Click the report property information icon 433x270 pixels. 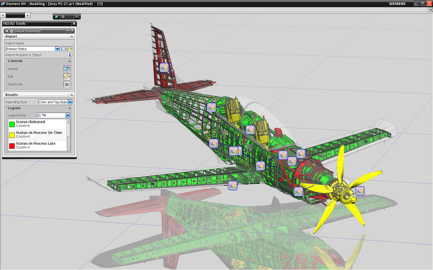click(70, 55)
